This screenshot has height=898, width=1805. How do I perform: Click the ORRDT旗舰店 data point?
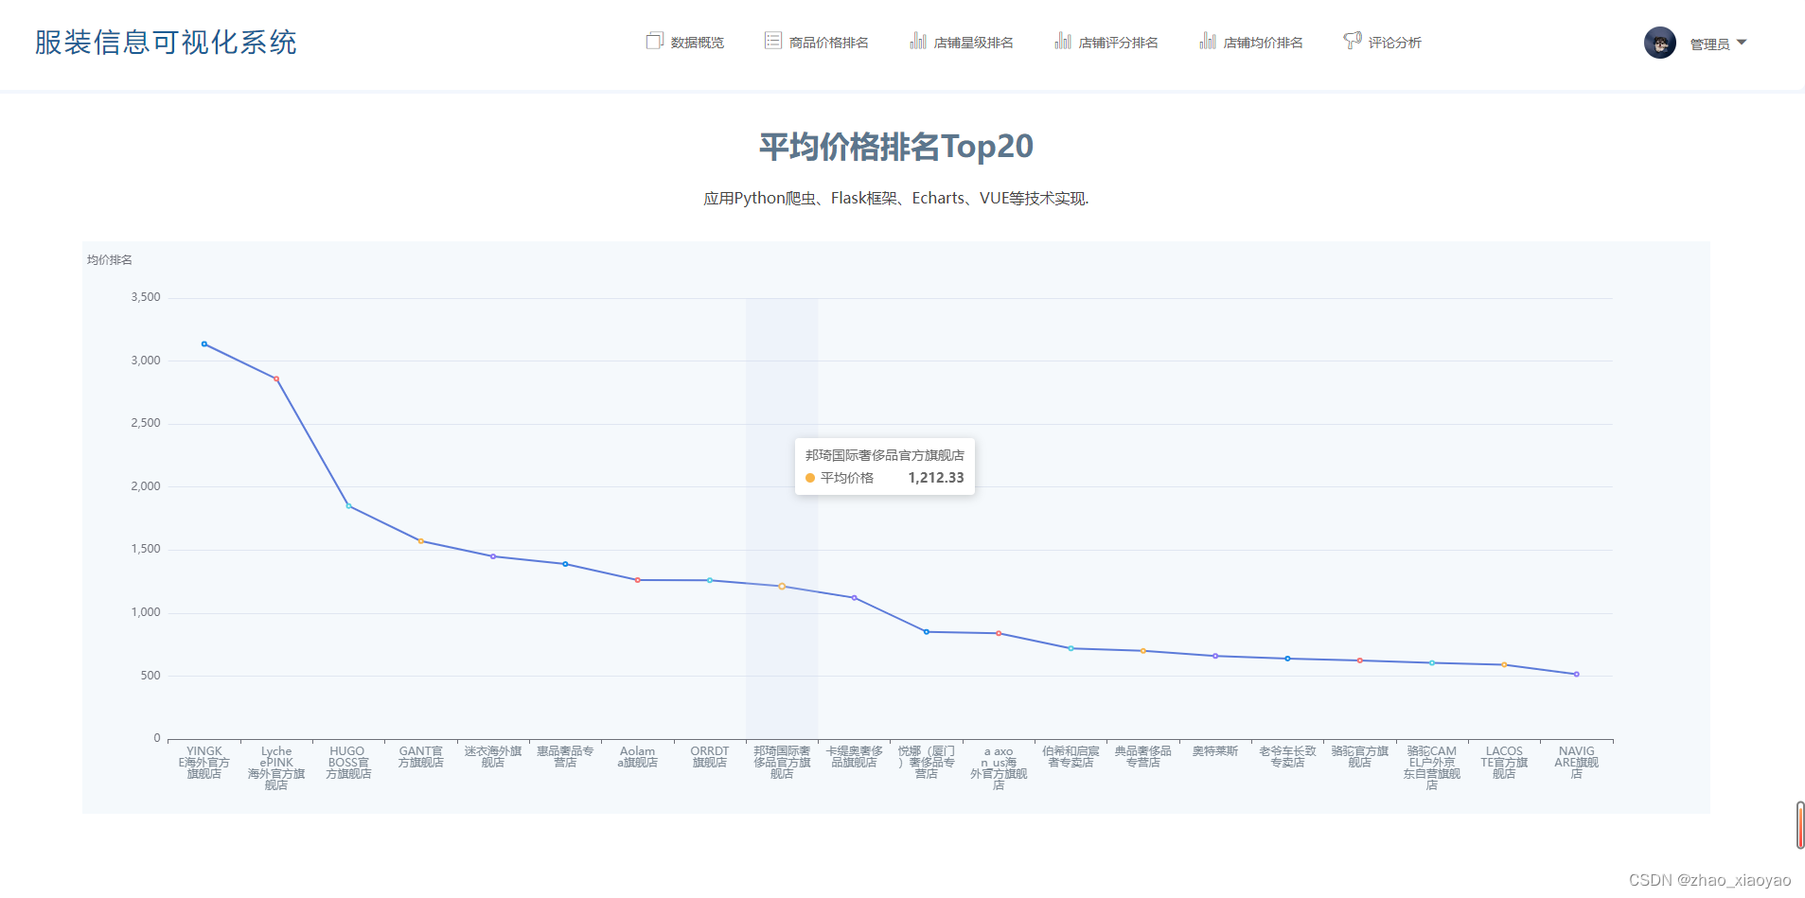(x=710, y=580)
